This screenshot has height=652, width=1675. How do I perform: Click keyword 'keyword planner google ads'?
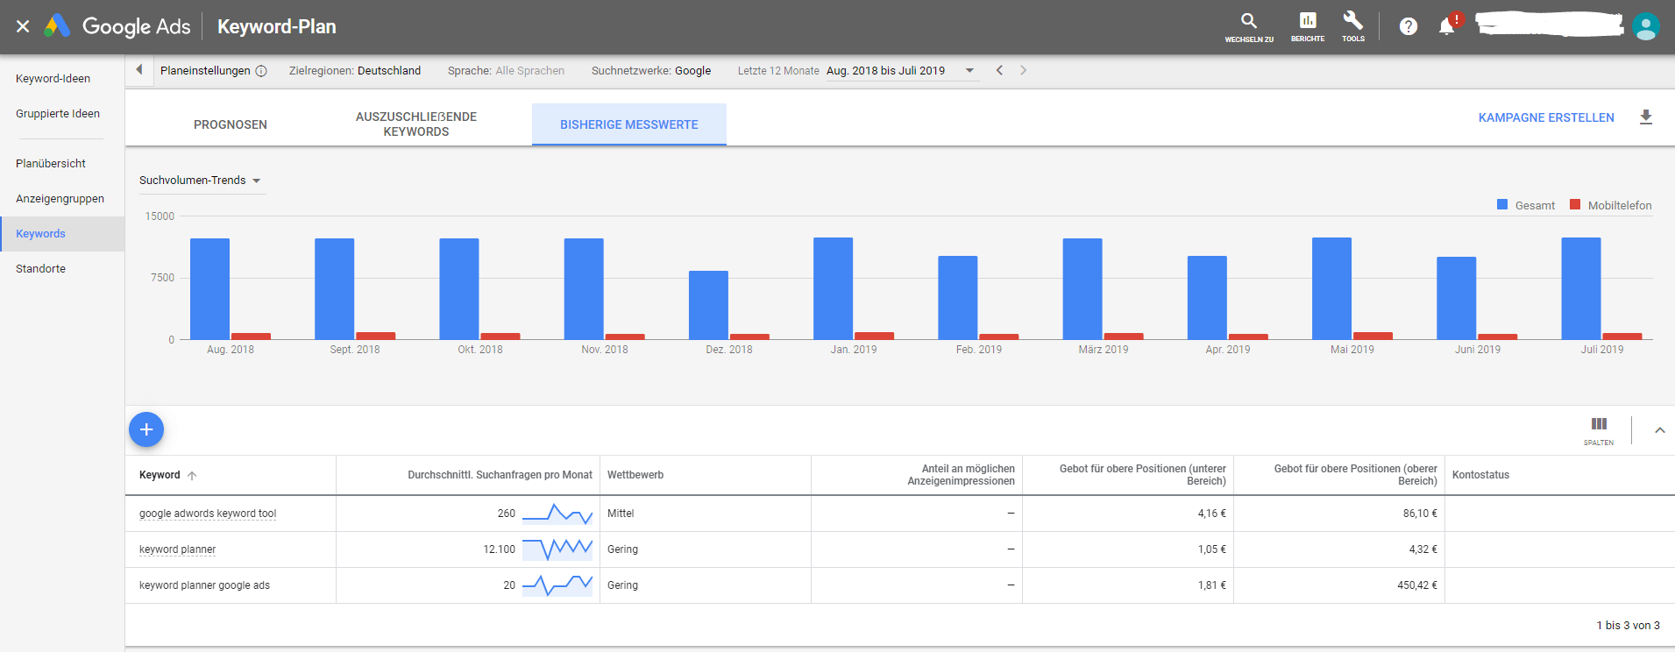point(204,585)
